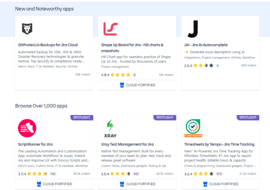The height and width of the screenshot is (190, 270).
Task: Click review count 673 on Tempo card
Action: pos(219,174)
